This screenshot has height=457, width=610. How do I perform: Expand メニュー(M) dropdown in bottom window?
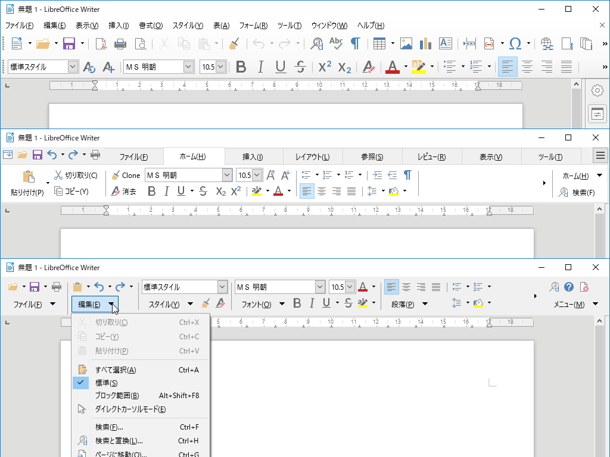[x=595, y=304]
